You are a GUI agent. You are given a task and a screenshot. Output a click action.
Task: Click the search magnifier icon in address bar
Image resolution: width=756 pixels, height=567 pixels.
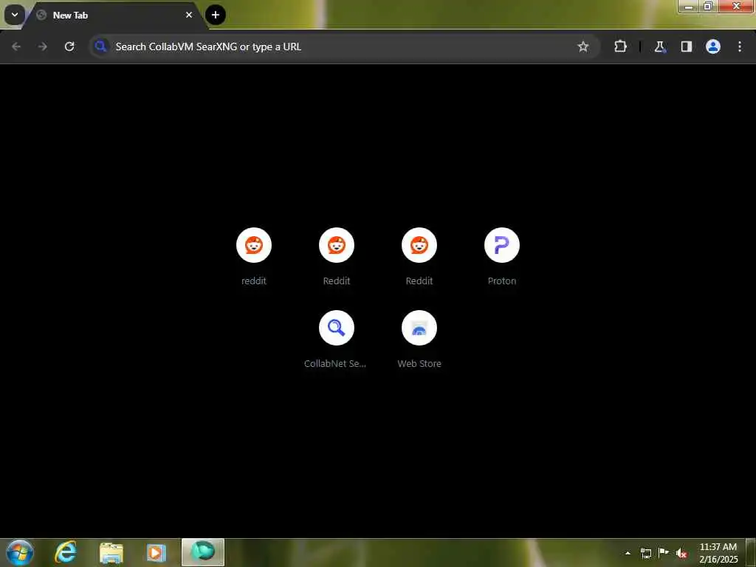100,47
